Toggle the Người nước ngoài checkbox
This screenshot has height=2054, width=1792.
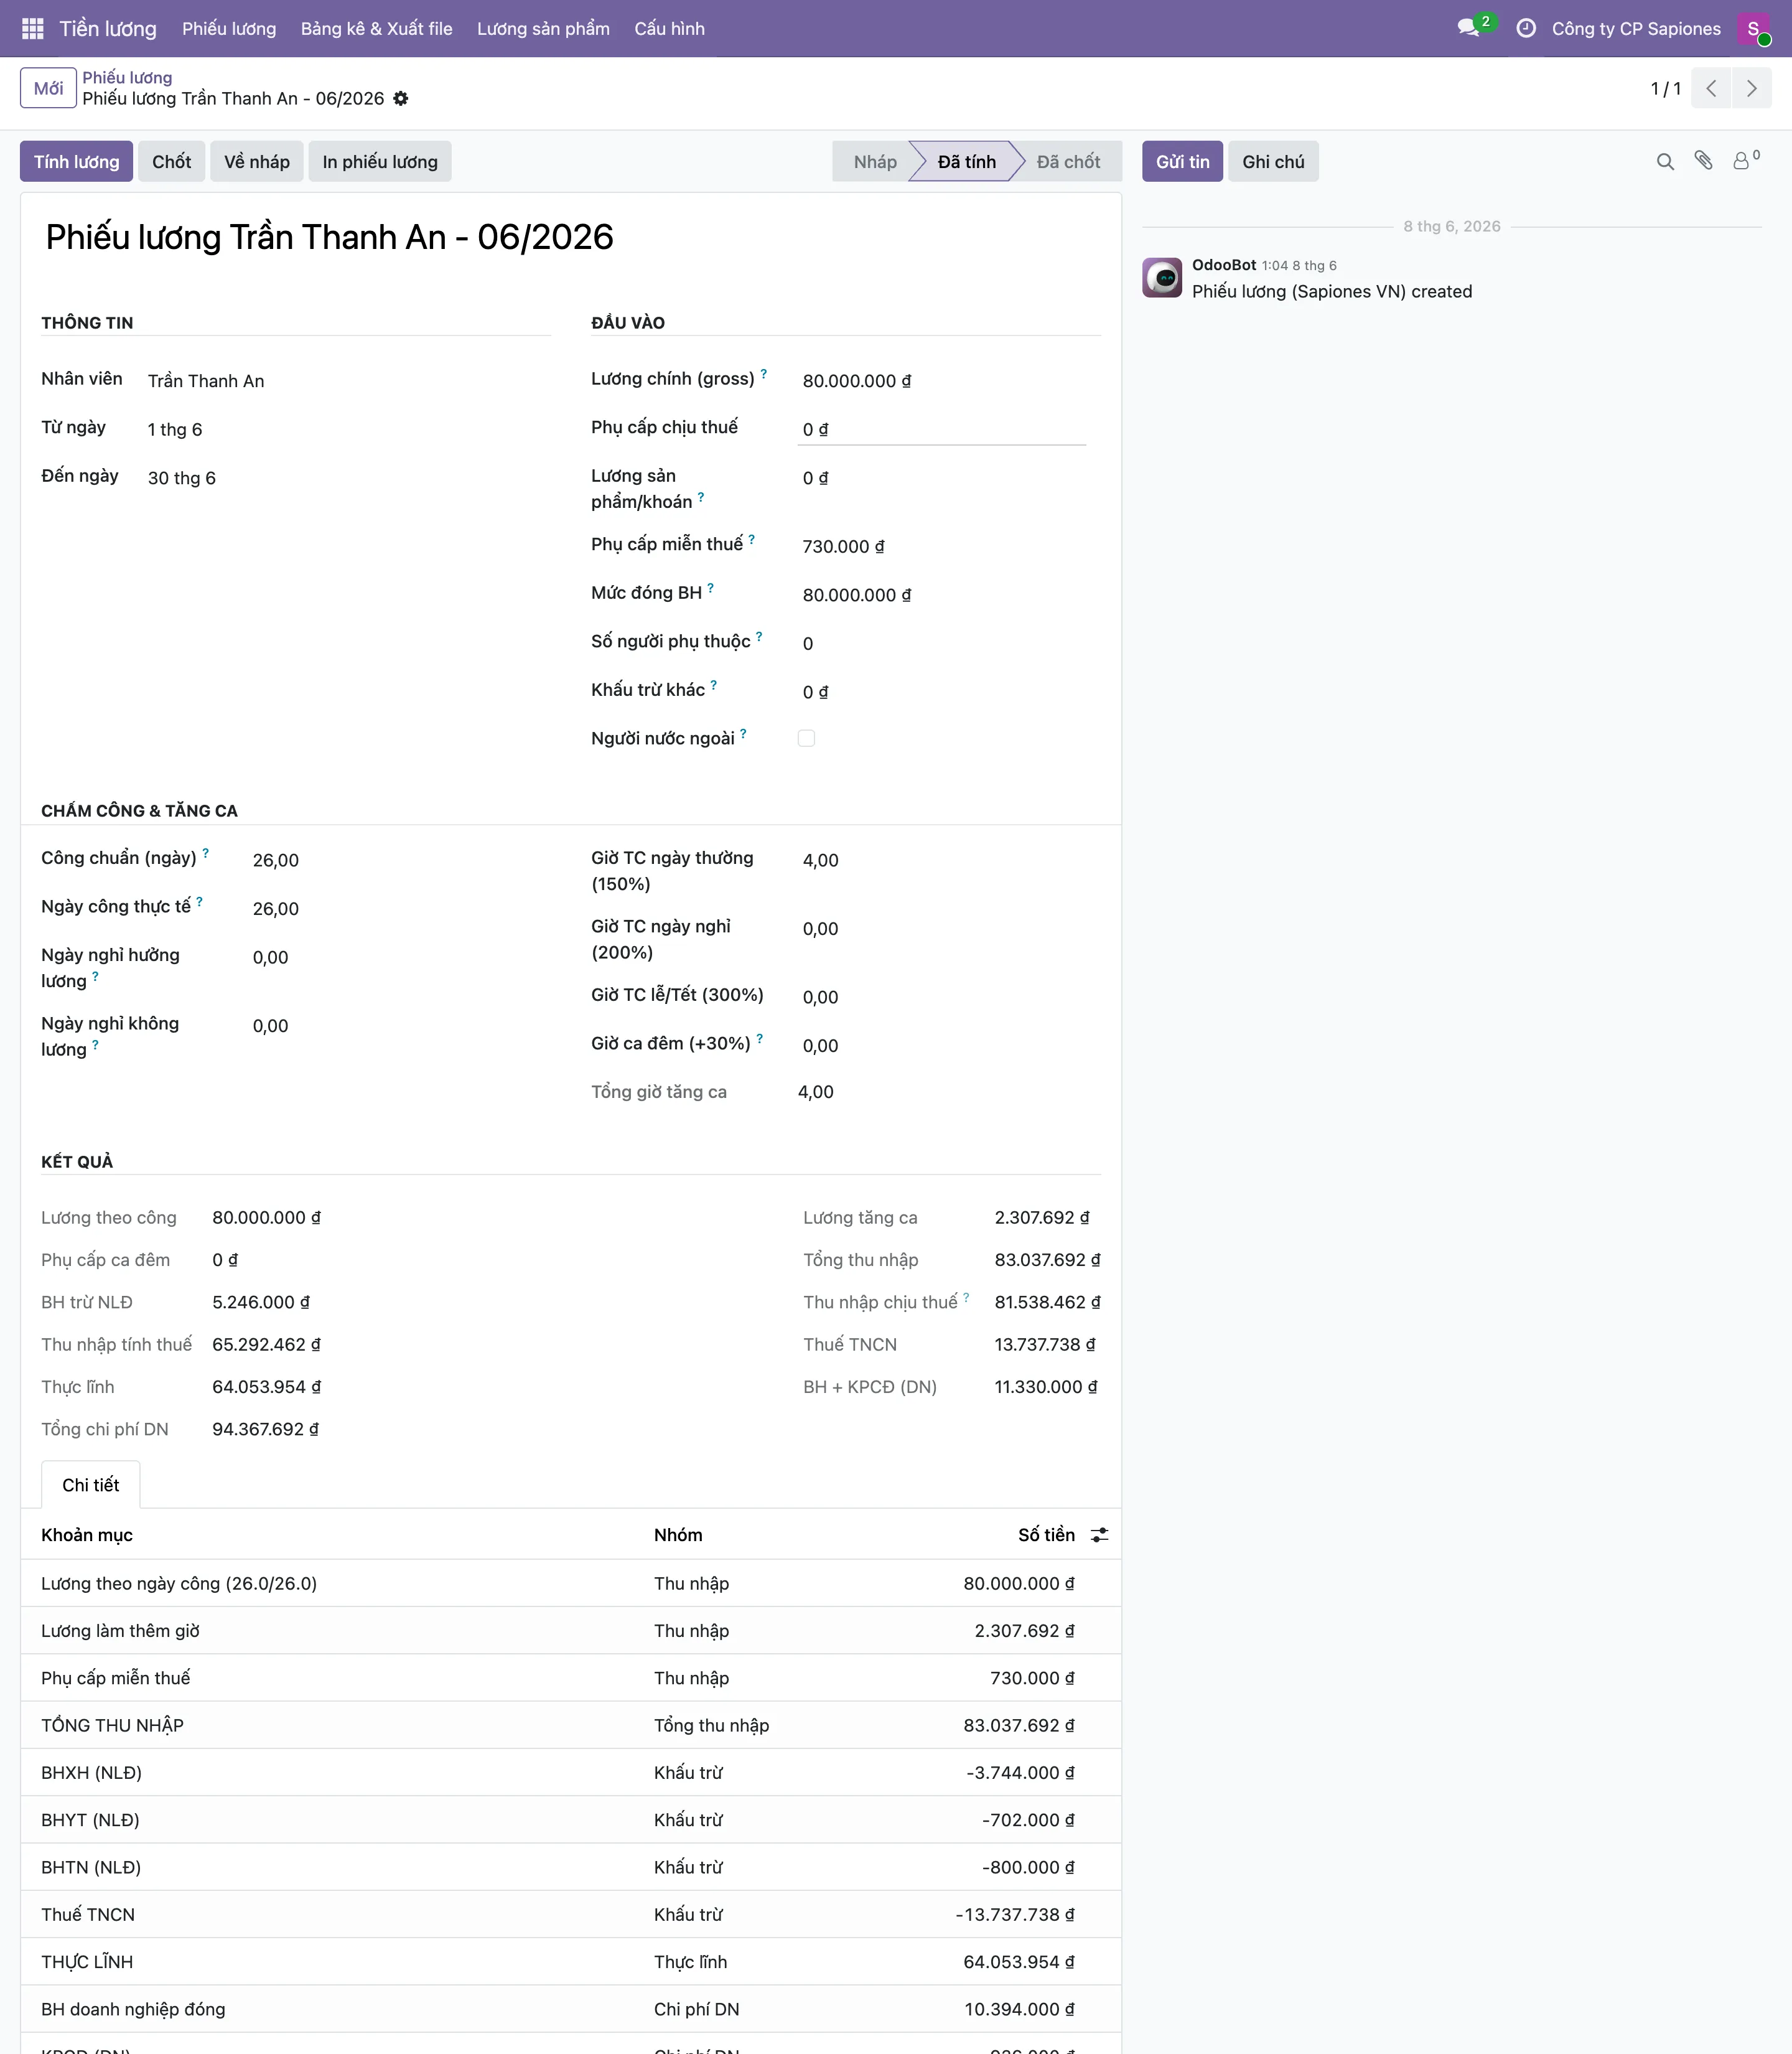click(806, 738)
